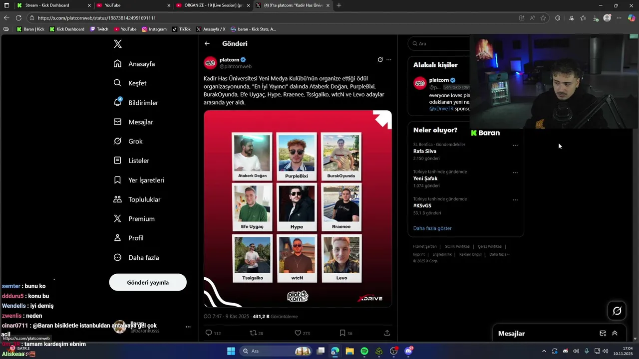The height and width of the screenshot is (359, 639).
Task: Click the Grok icon on platcorn's post
Action: click(x=380, y=60)
